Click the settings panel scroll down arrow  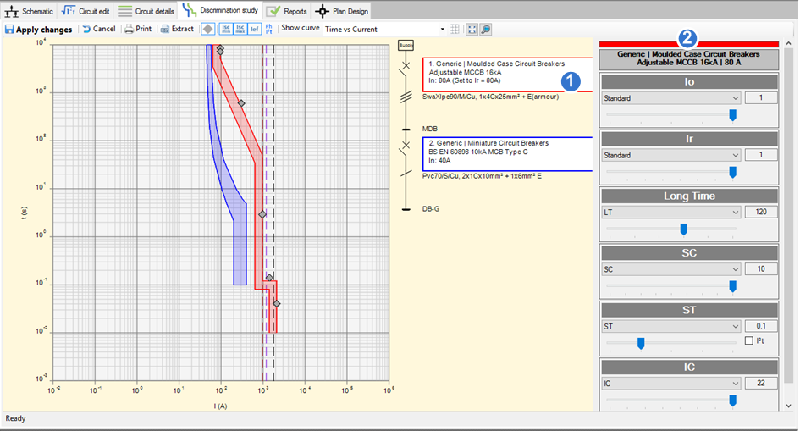coord(789,406)
